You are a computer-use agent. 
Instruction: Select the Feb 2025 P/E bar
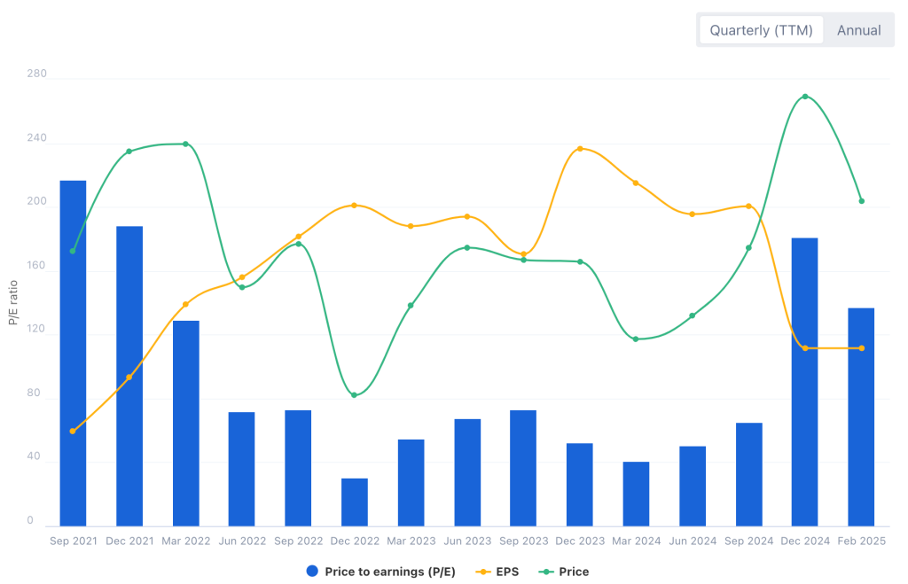click(x=861, y=417)
